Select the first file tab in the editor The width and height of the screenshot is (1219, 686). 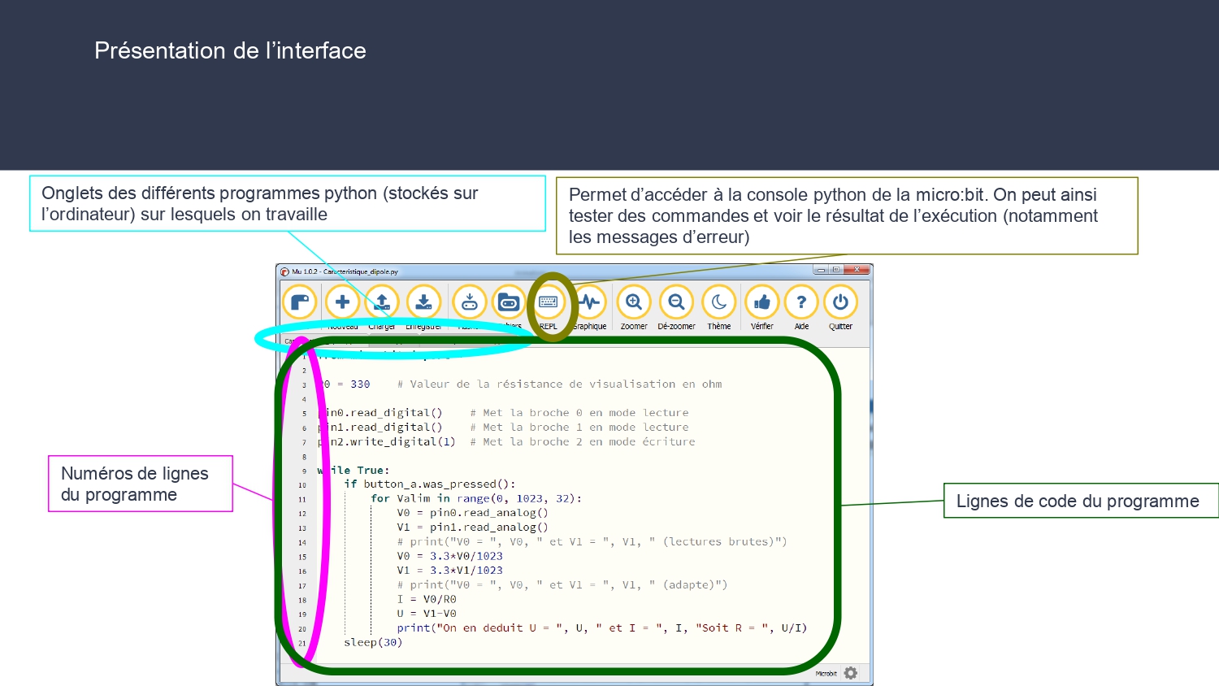click(x=289, y=341)
